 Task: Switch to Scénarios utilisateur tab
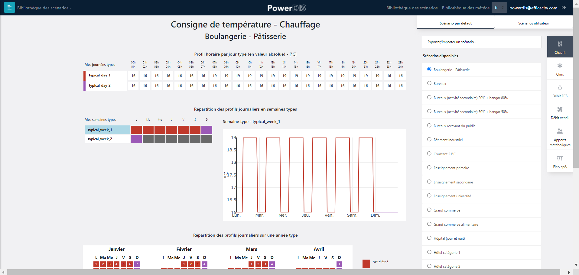click(x=533, y=23)
